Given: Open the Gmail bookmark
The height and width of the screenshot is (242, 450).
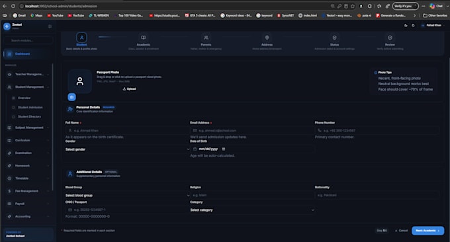Looking at the screenshot, I should pyautogui.click(x=19, y=15).
